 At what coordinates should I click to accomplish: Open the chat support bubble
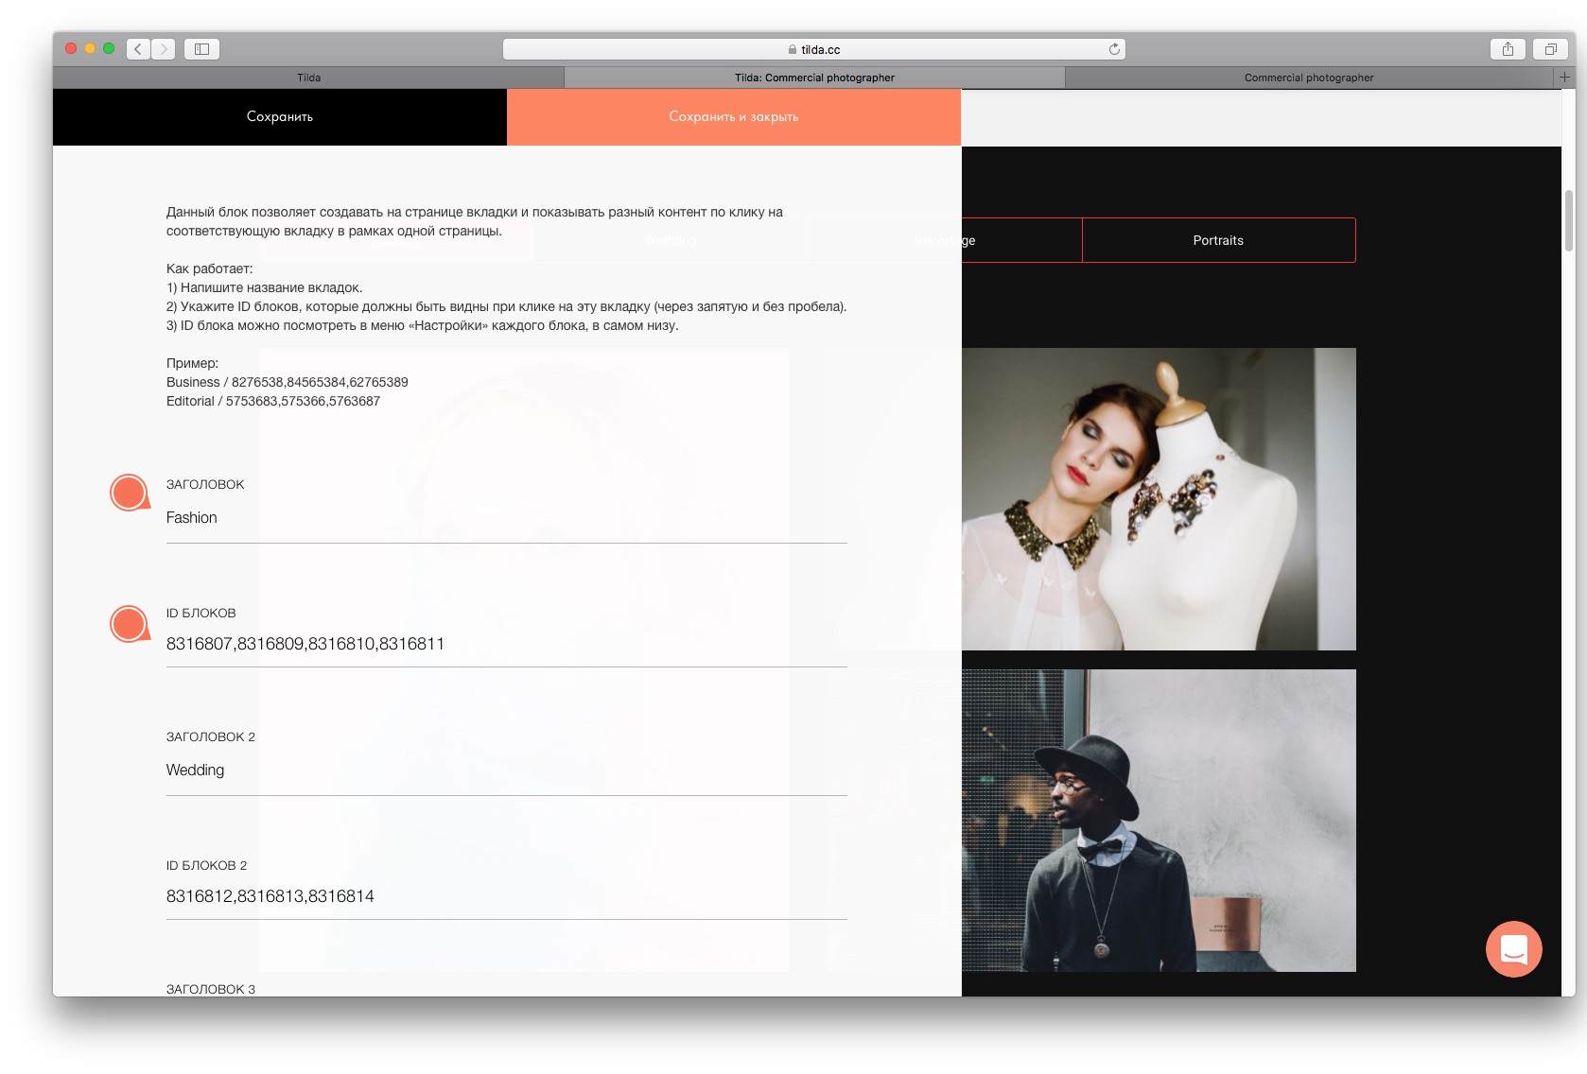pyautogui.click(x=1513, y=948)
